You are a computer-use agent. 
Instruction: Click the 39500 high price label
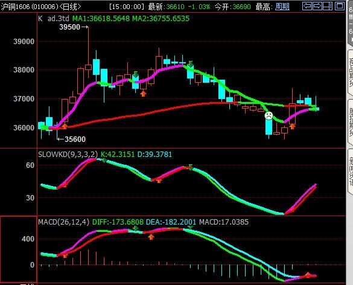(70, 27)
